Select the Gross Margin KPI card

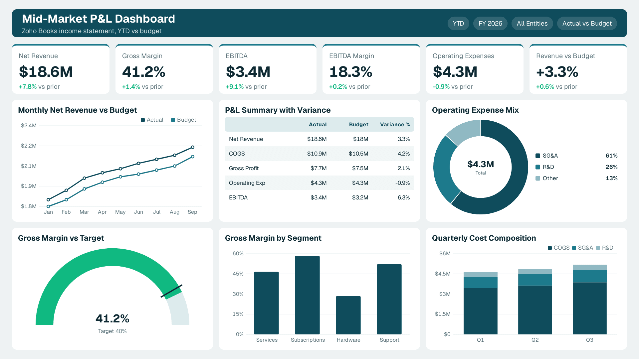(x=164, y=69)
